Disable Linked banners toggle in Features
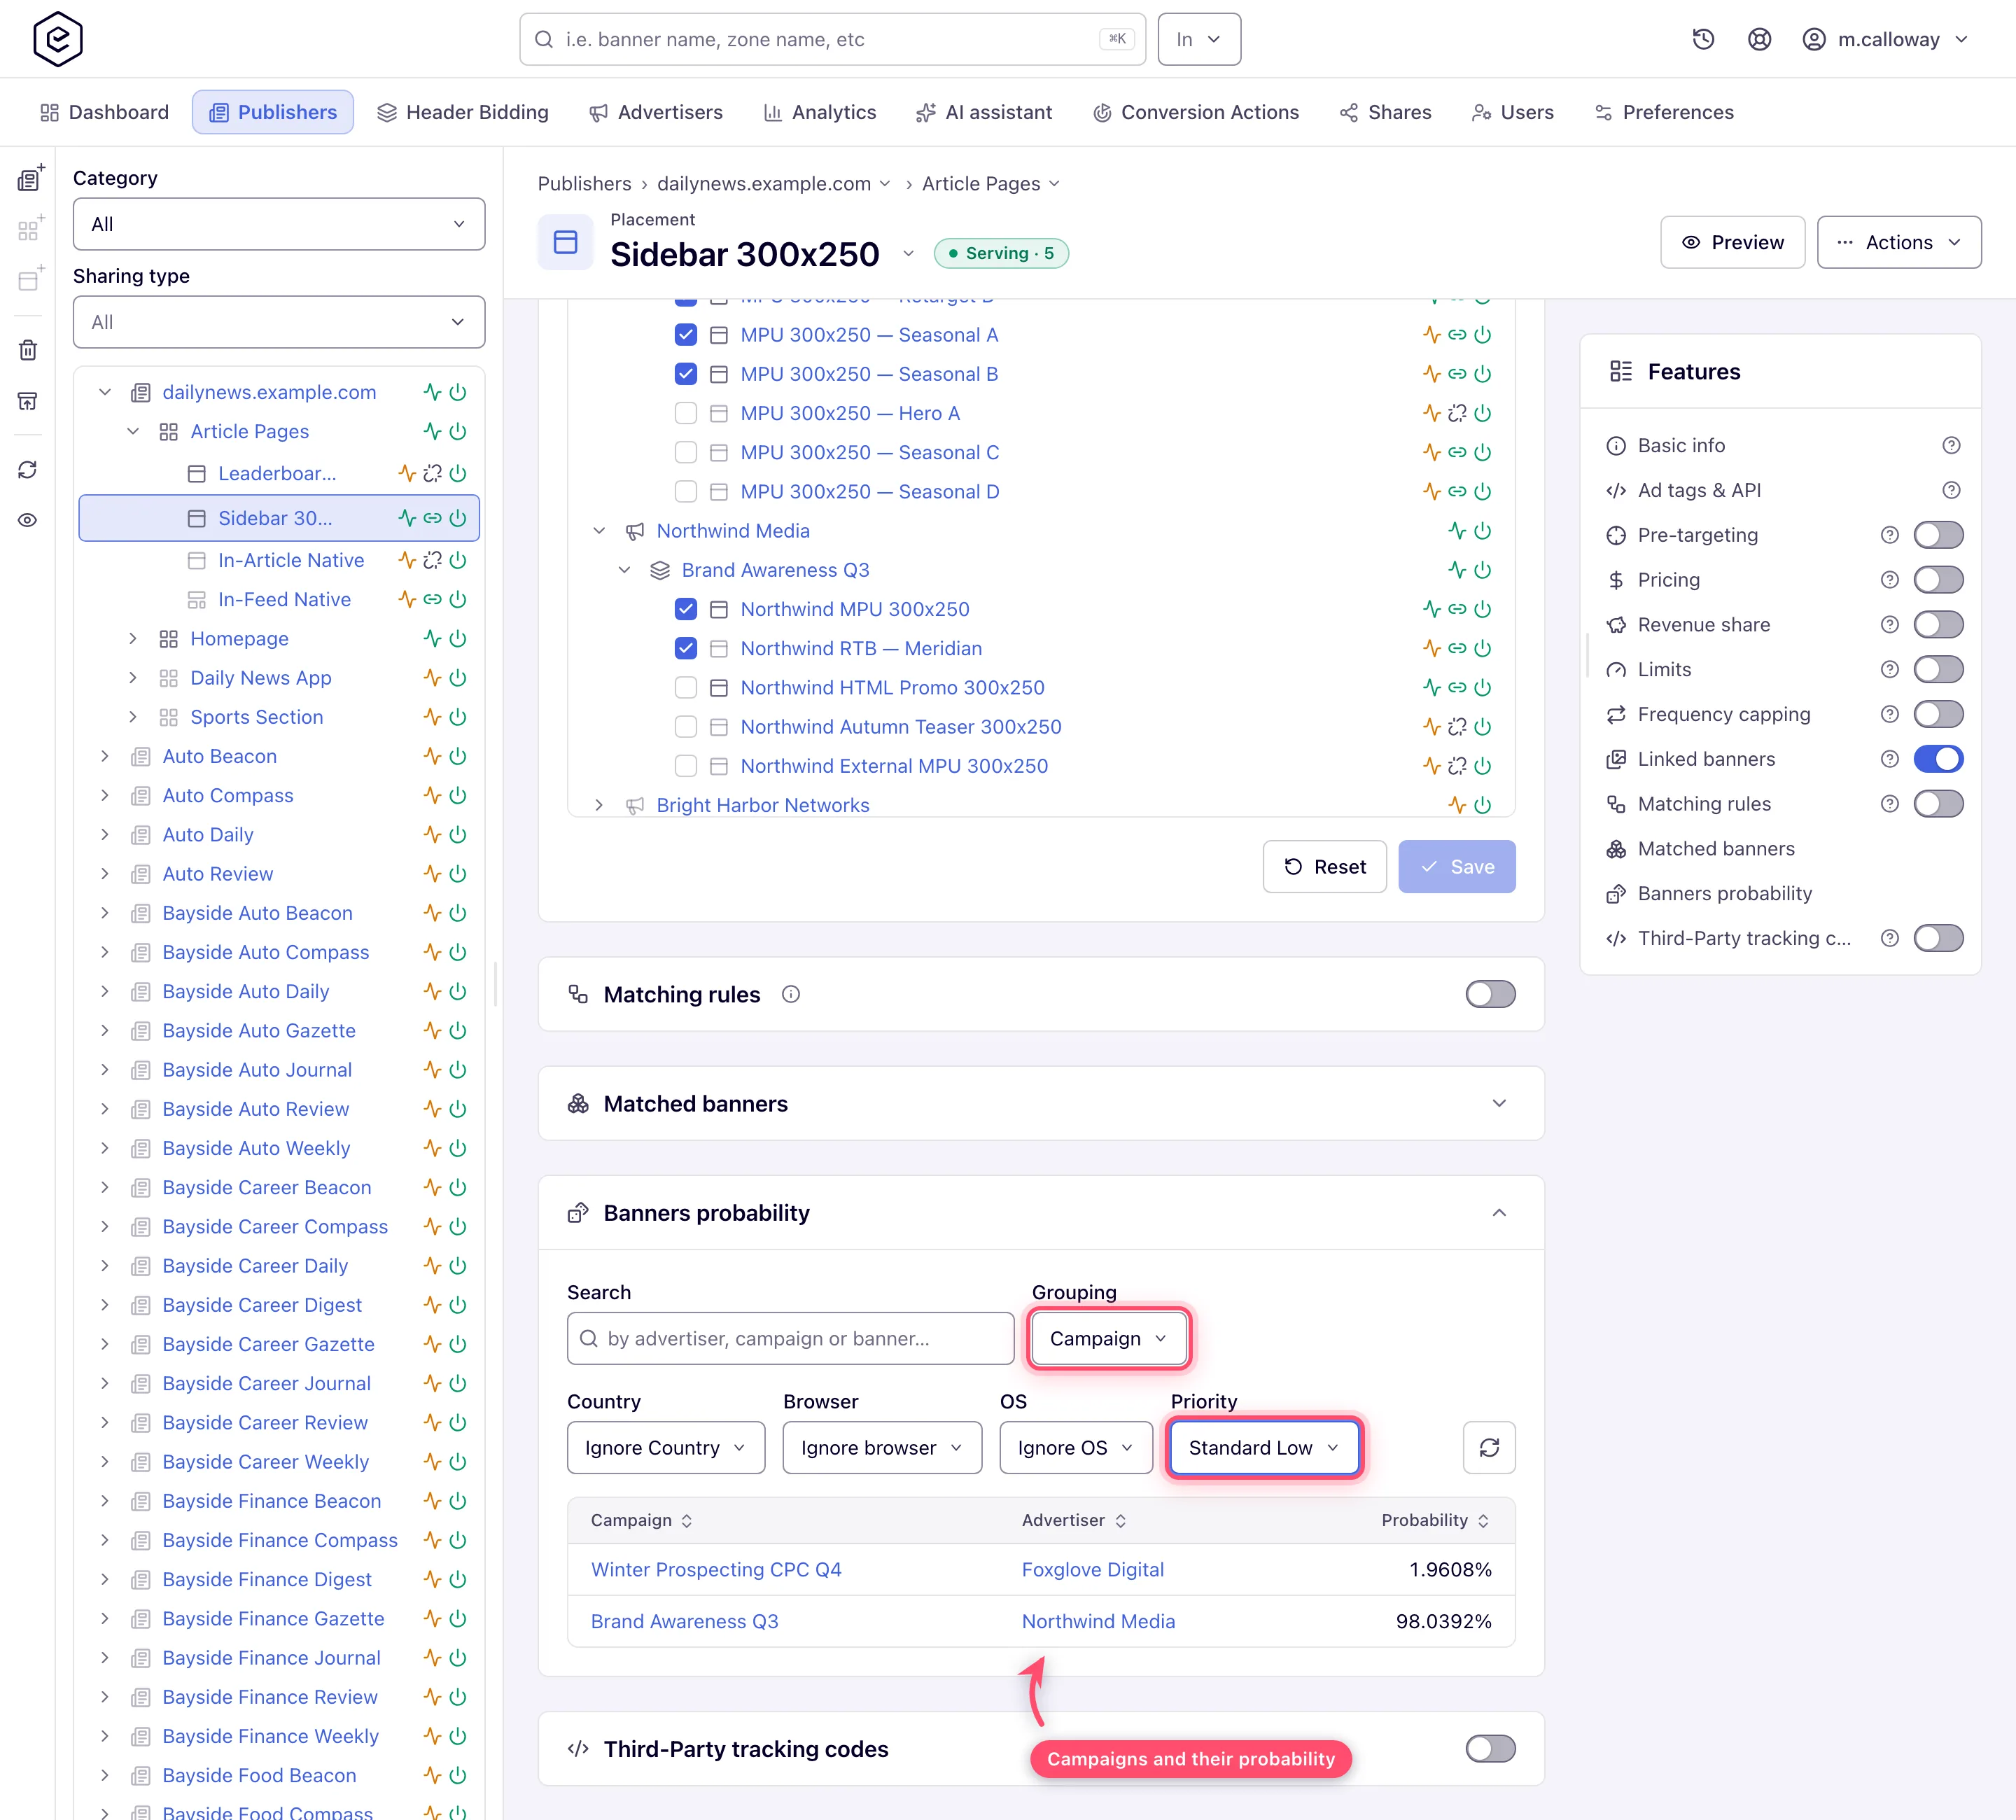2016x1820 pixels. click(x=1938, y=759)
